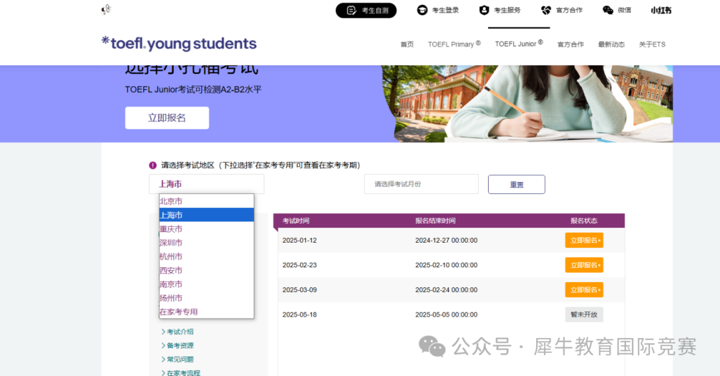Click the 立即报名 banner button

click(167, 118)
